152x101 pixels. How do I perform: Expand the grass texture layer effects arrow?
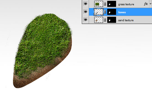[x=150, y=4]
